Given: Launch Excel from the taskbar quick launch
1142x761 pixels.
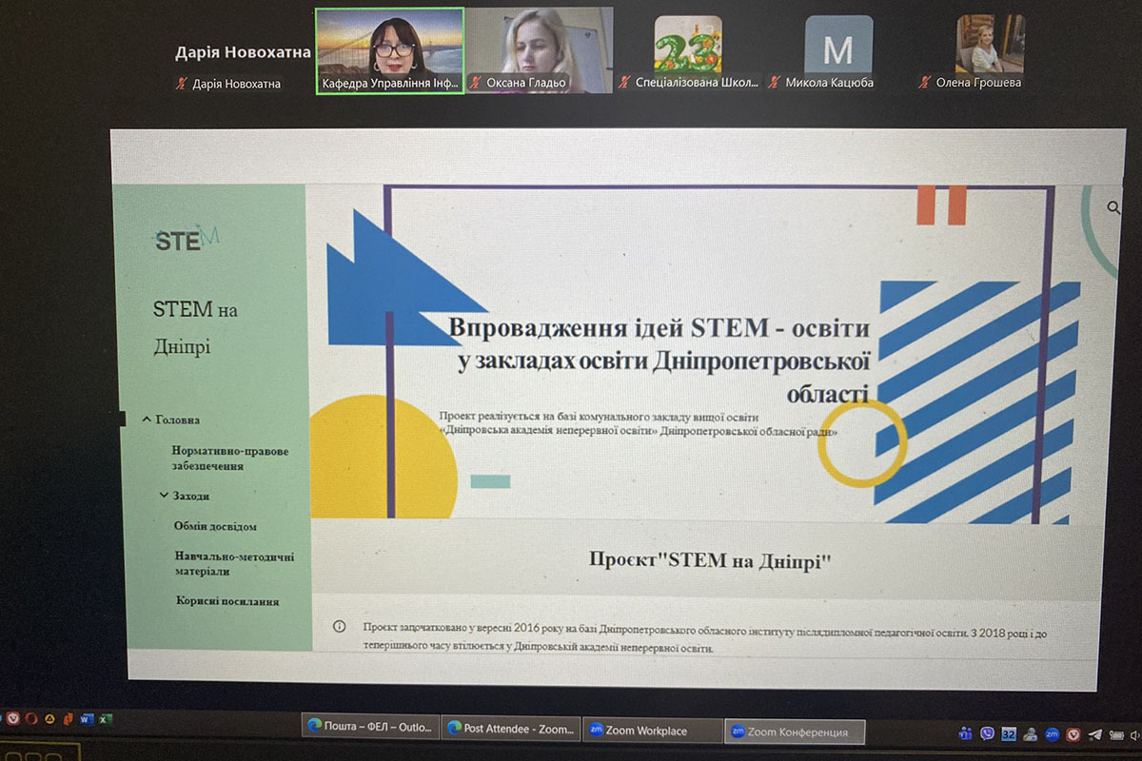Looking at the screenshot, I should (x=105, y=719).
